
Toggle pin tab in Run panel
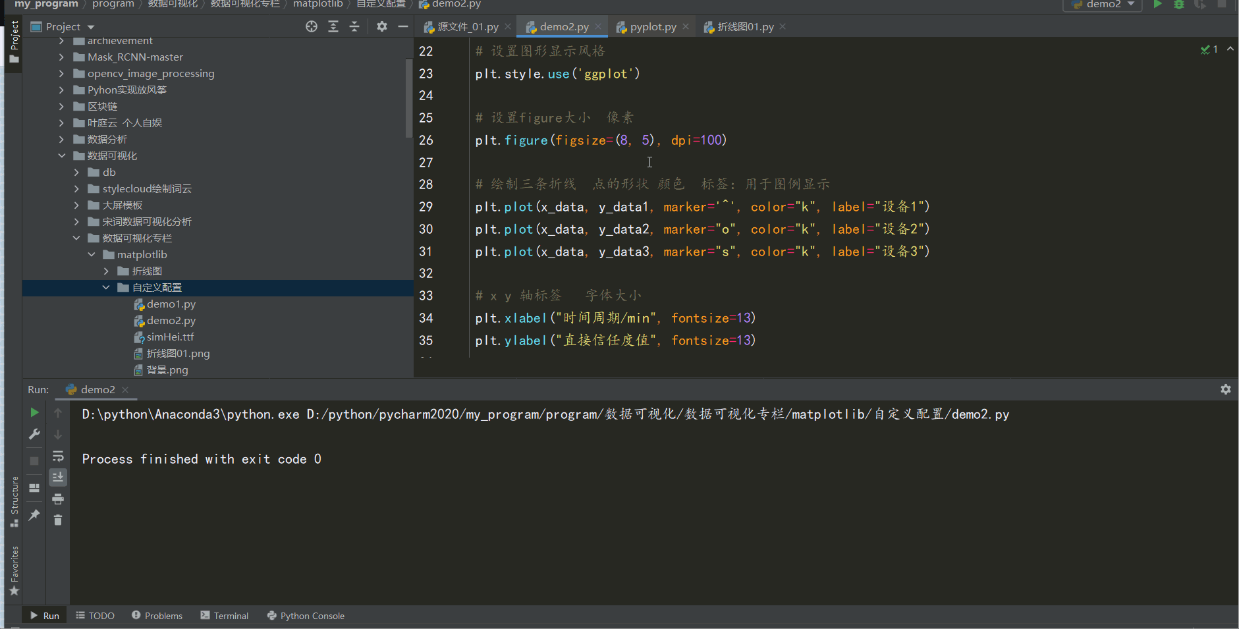(x=34, y=515)
